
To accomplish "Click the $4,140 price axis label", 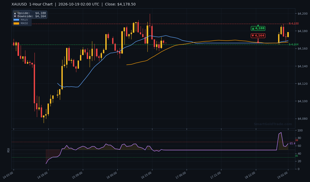I will point(302,66).
